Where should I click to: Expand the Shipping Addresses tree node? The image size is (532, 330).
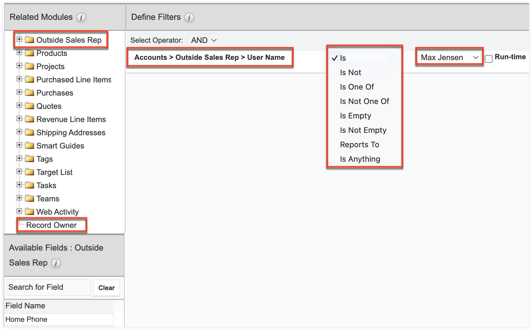click(19, 132)
